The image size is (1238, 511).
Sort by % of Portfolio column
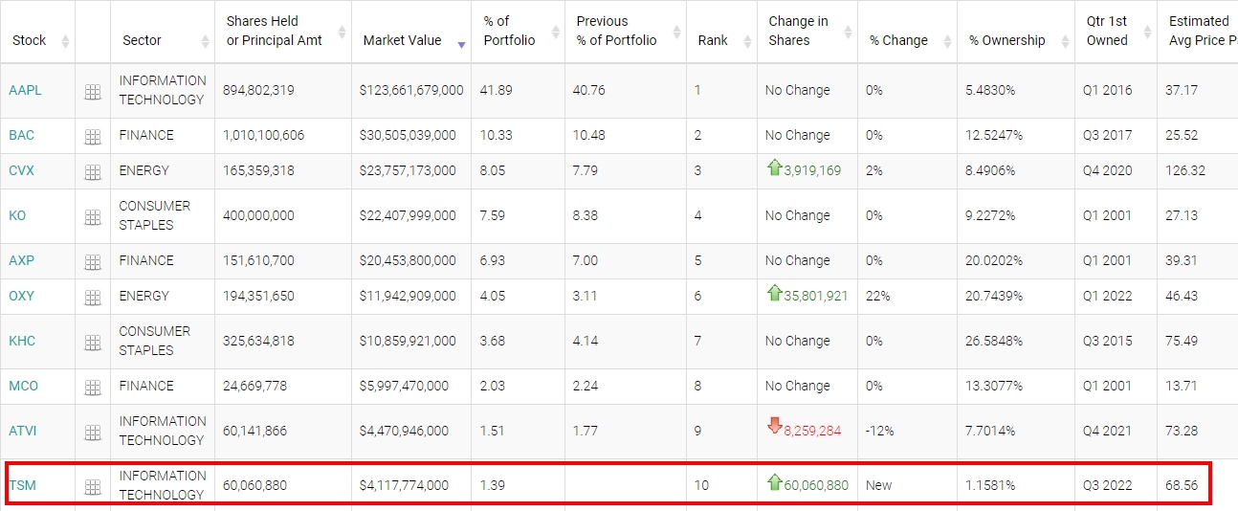[x=509, y=31]
